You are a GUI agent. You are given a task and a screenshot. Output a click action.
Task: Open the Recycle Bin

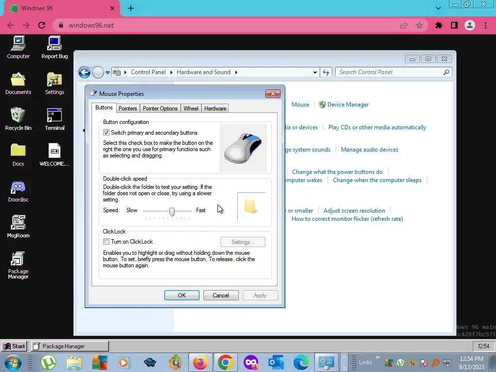(18, 119)
